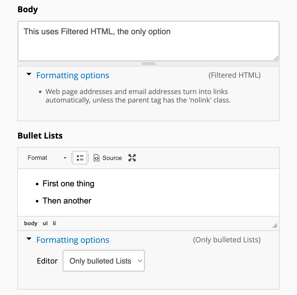The image size is (297, 295).
Task: Maximize the editor with the expand icon
Action: (x=132, y=158)
